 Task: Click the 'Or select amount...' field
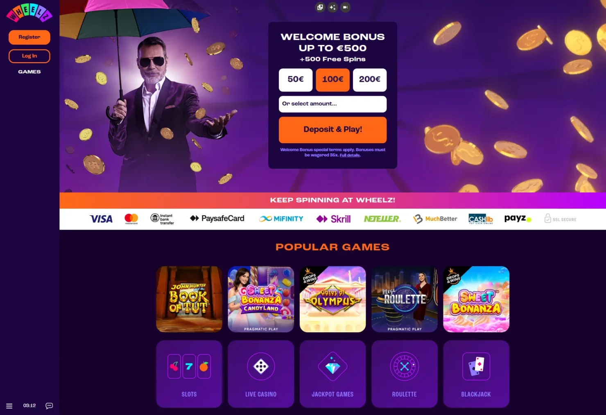click(x=332, y=104)
